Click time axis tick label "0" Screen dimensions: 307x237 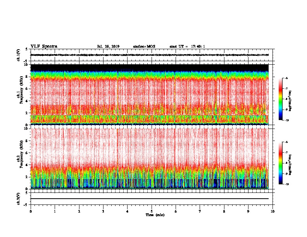pyautogui.click(x=31, y=211)
